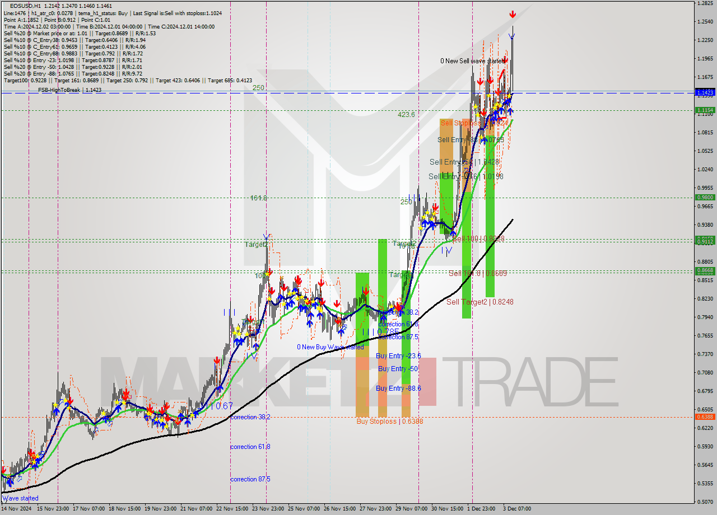Click the 'Buy Entry -23.6' label

point(398,355)
